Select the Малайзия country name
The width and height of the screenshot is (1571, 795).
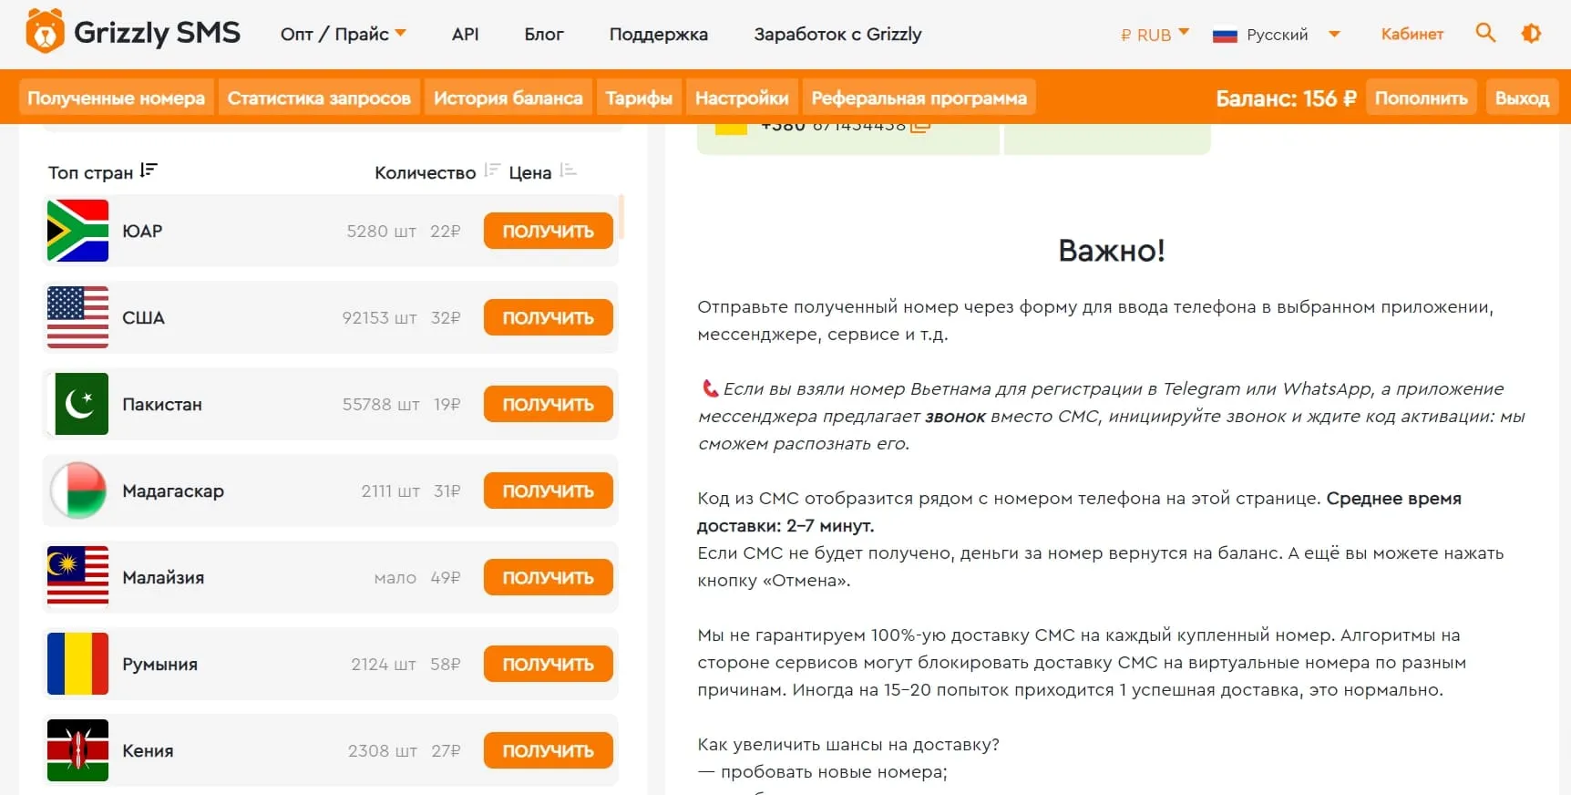(163, 577)
